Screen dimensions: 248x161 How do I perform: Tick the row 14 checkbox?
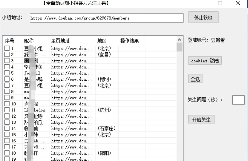point(7,128)
